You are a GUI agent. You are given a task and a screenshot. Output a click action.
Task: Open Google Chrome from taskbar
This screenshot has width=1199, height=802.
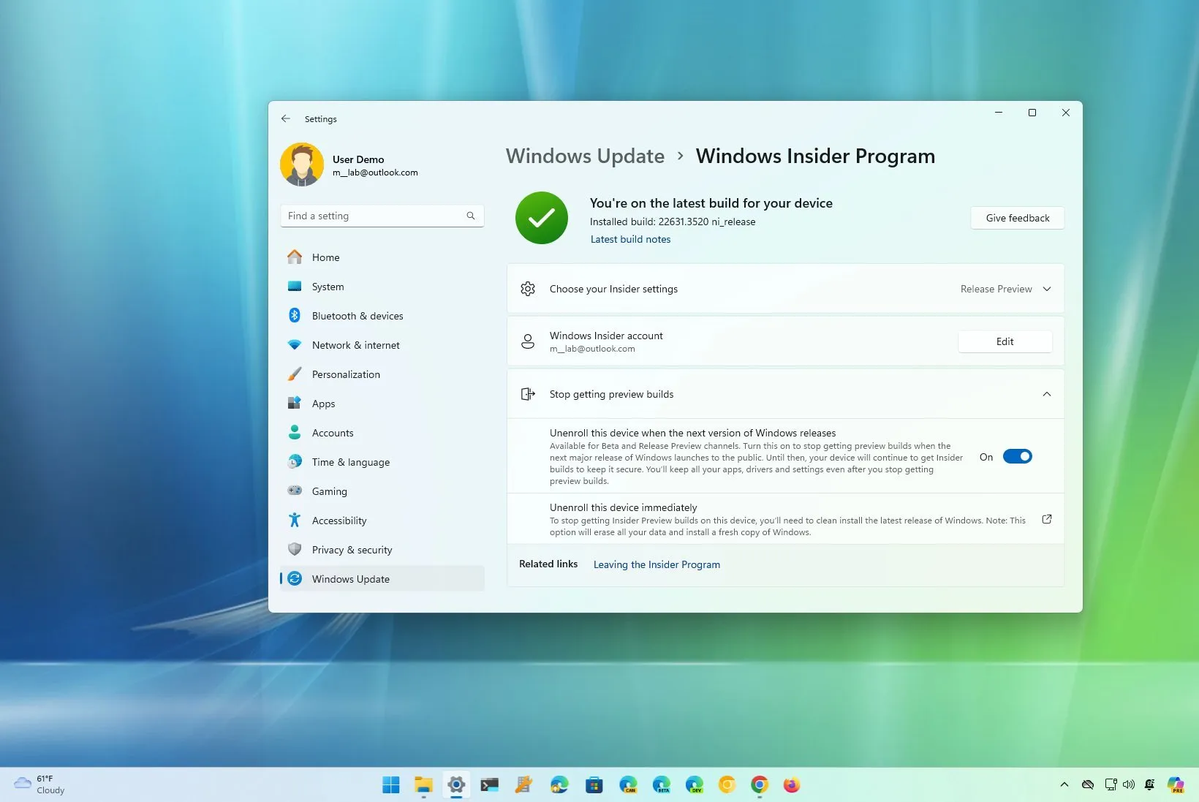tap(760, 784)
